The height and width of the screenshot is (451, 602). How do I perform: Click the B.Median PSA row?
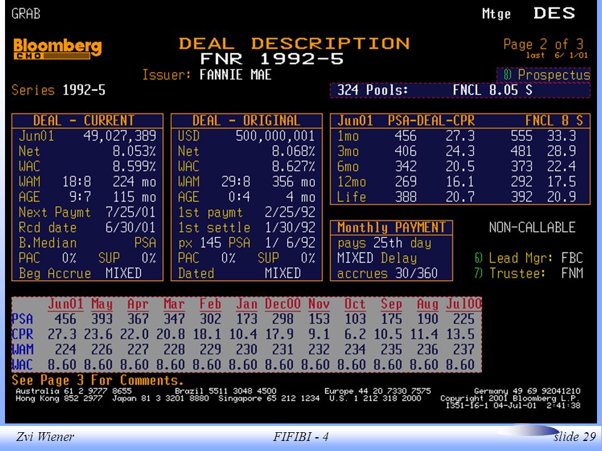tap(87, 243)
